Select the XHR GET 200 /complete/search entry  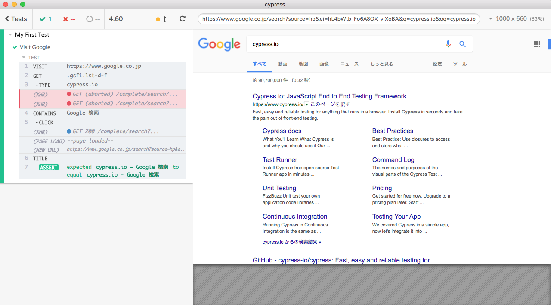click(103, 131)
